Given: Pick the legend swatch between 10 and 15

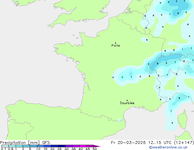Looking at the screenshot, I should (40, 146).
